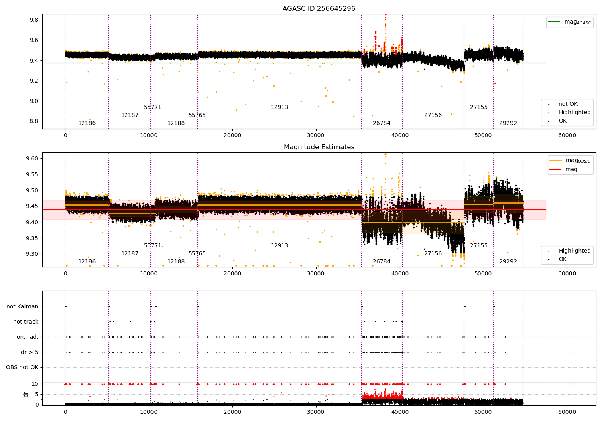Click OBSID label 12187 in Magnitude Estimates plot
Screen dimensions: 602x421
coord(130,254)
